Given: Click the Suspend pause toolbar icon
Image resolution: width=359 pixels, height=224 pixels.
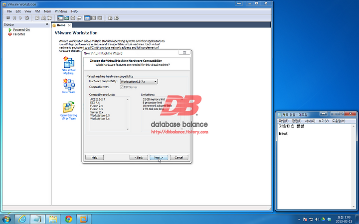Looking at the screenshot, I should (14, 18).
